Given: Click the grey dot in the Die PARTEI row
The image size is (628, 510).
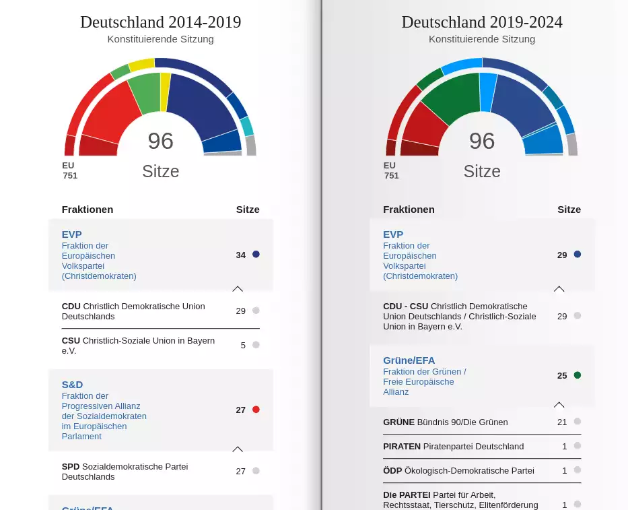Looking at the screenshot, I should (x=577, y=505).
